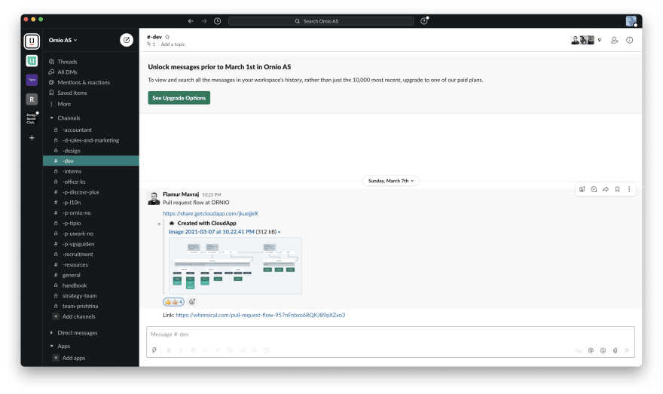This screenshot has height=394, width=663.
Task: Add a workspace with plus icon
Action: coord(32,138)
